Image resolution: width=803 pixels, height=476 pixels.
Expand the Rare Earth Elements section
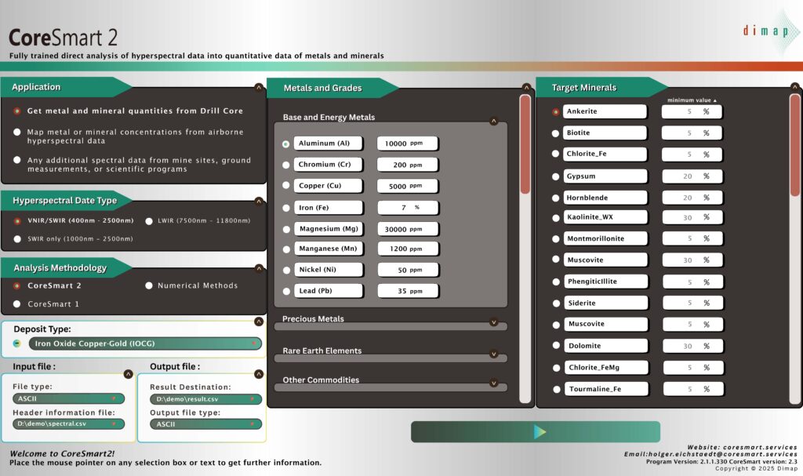pyautogui.click(x=493, y=354)
